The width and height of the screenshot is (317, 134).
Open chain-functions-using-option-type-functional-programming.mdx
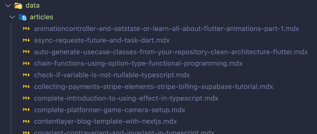(x=138, y=63)
